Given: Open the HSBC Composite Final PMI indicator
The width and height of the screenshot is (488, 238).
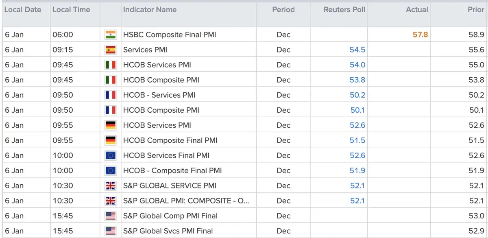Looking at the screenshot, I should [170, 35].
